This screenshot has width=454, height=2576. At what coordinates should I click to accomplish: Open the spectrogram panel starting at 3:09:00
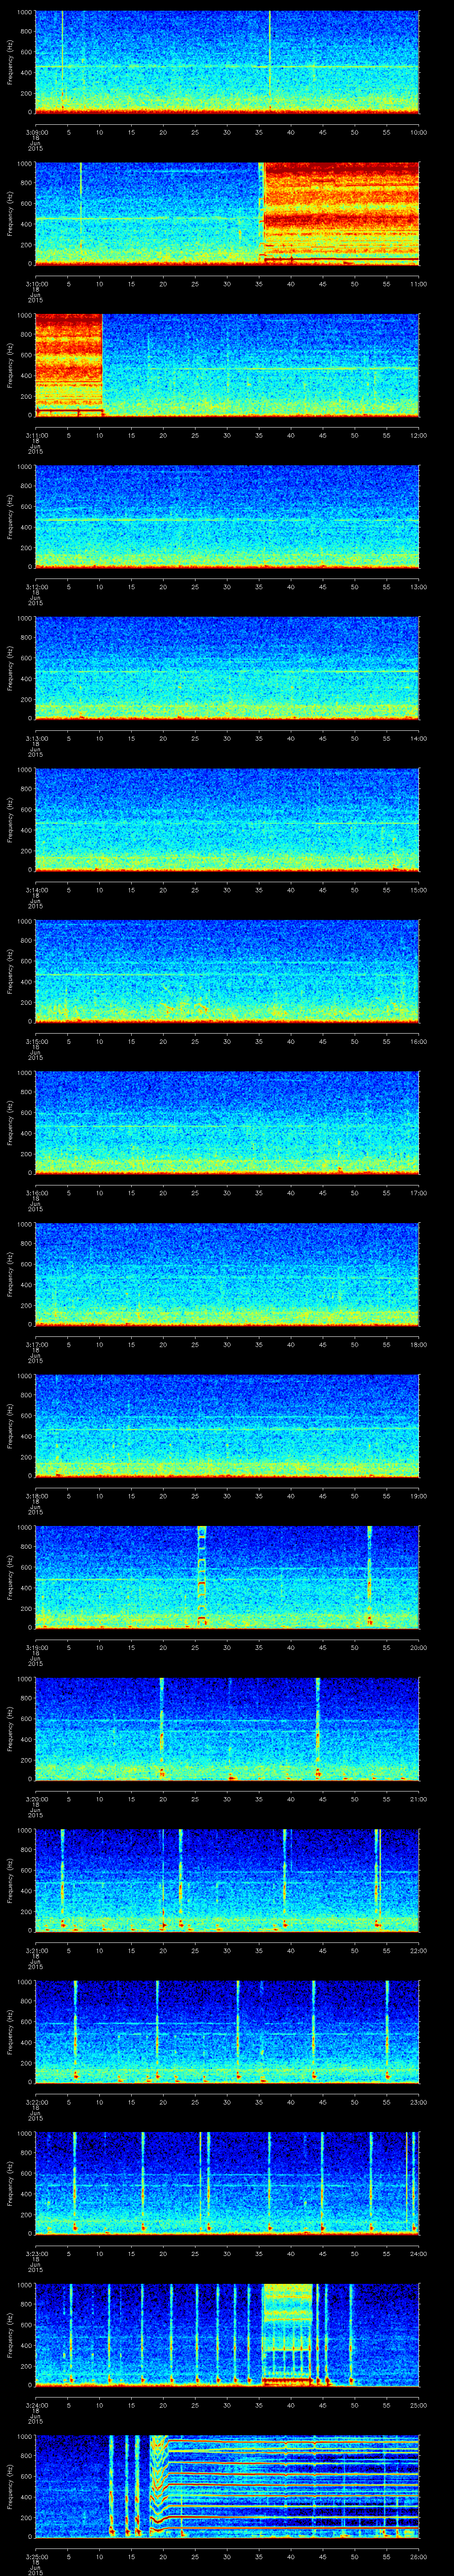(227, 62)
